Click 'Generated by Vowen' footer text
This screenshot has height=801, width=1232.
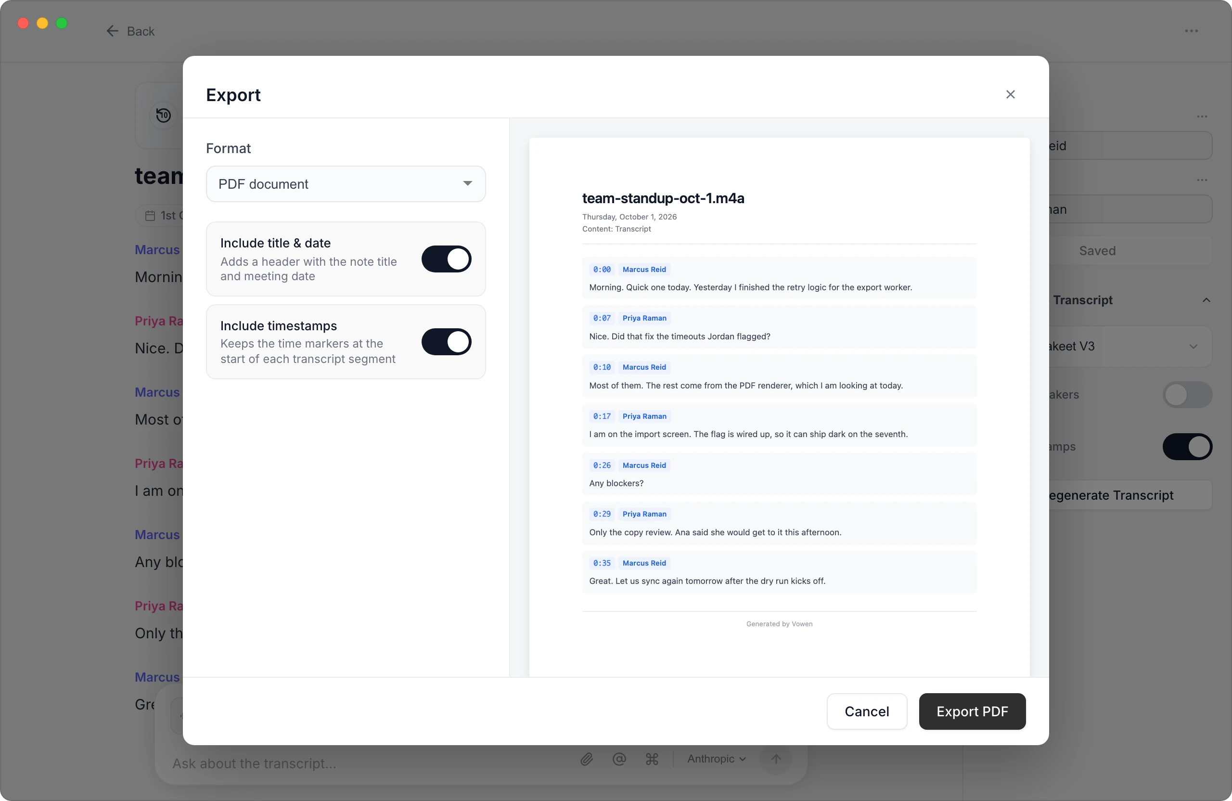coord(779,624)
